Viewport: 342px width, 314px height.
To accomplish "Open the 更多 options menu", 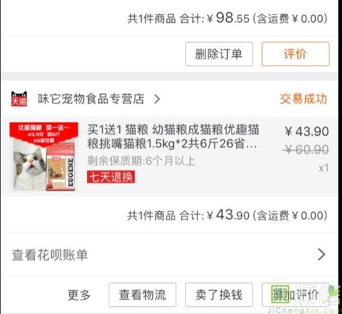I will tap(79, 295).
